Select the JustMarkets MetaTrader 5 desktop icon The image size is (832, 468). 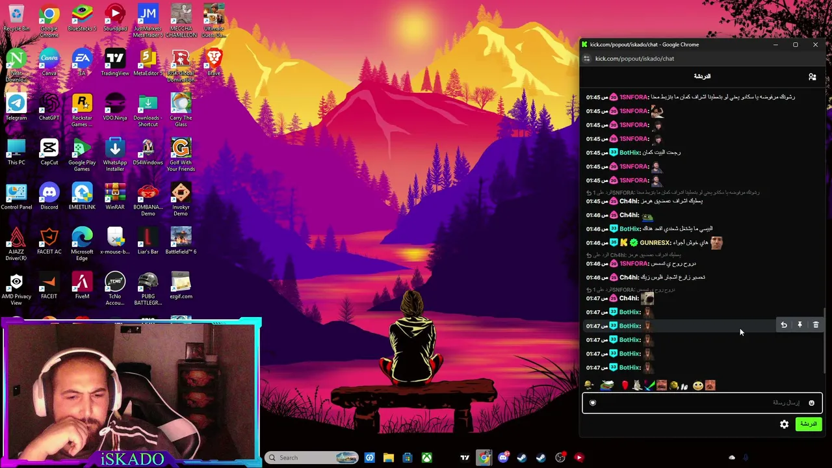point(148,21)
